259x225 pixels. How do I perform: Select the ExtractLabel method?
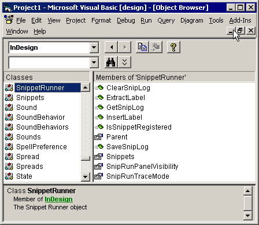click(125, 98)
